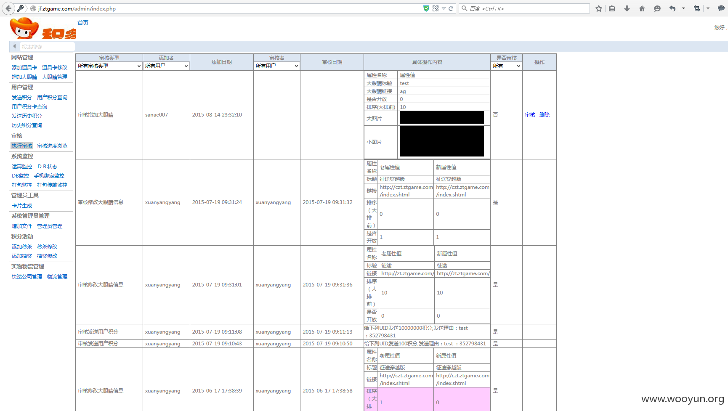Click the green security shield icon
The image size is (728, 411).
tap(426, 8)
